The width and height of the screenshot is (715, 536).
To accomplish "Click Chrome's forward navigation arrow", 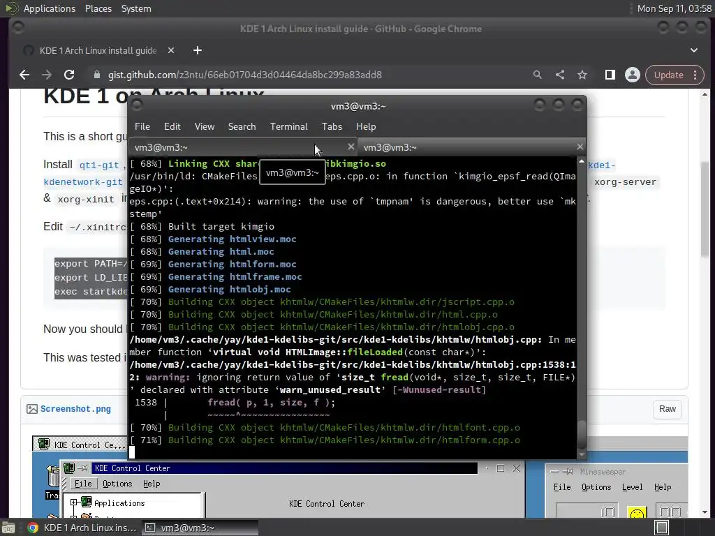I will [47, 75].
